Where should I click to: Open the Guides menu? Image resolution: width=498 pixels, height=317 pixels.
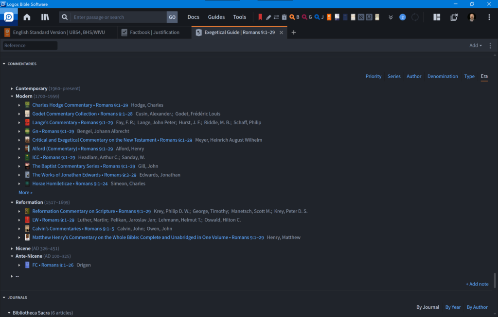(216, 17)
